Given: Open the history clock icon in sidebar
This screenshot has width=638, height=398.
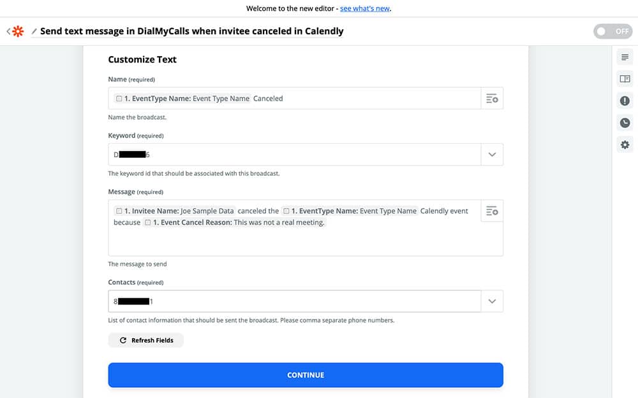Looking at the screenshot, I should (625, 123).
